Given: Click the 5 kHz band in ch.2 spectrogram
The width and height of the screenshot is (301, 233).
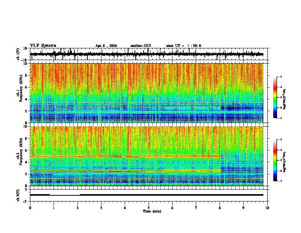Looking at the screenshot, I should tap(125, 156).
